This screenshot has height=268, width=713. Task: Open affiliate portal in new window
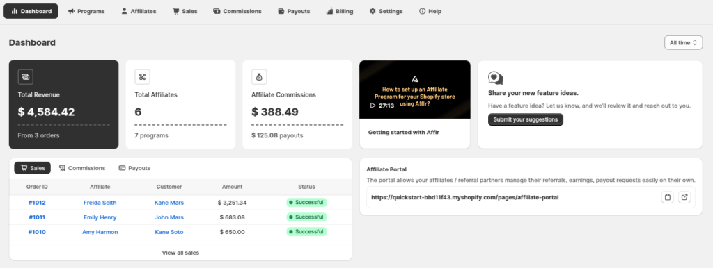(x=684, y=197)
